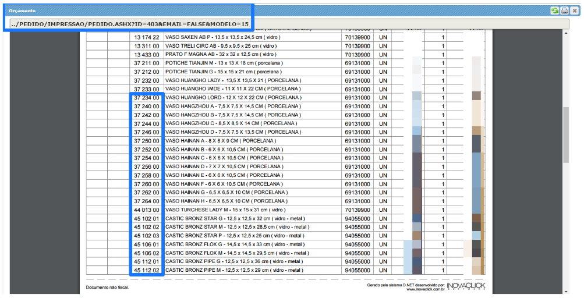
Task: Select the VASO HUANGHO LORD row description
Action: click(x=233, y=97)
